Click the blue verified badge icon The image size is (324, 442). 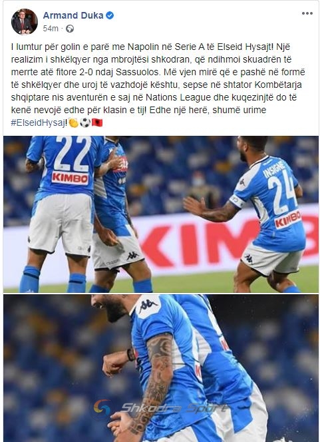(x=110, y=15)
